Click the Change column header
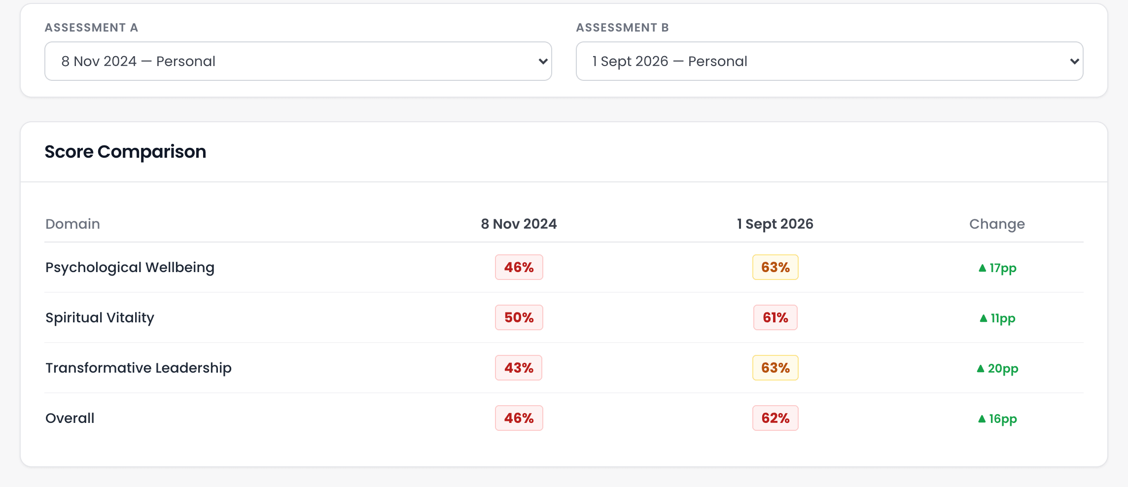1128x487 pixels. tap(997, 224)
